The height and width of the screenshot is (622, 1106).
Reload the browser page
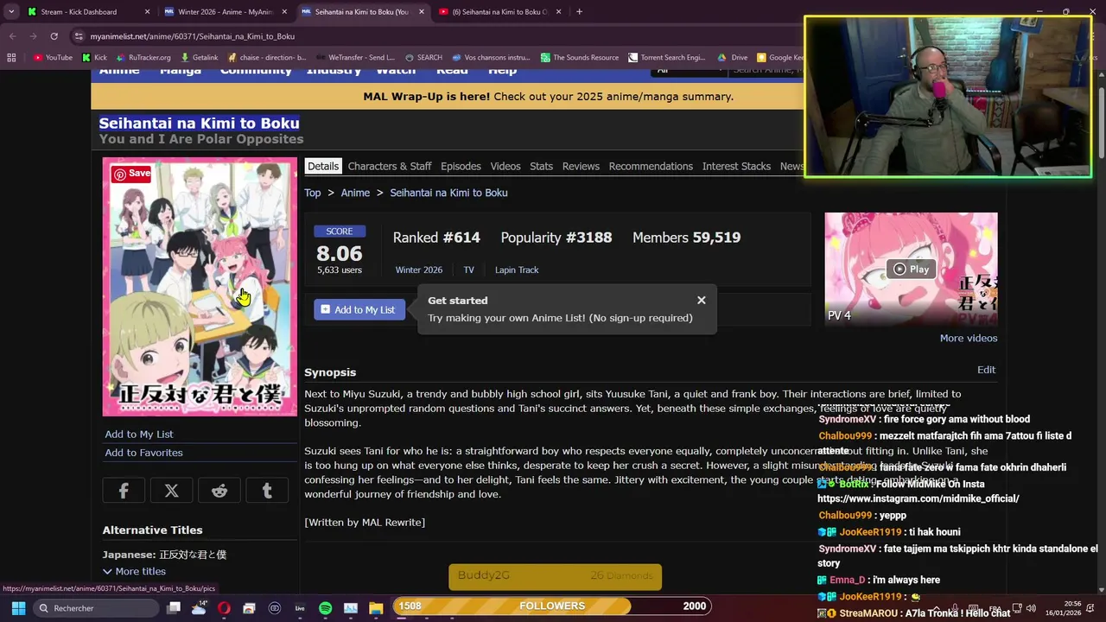point(54,36)
